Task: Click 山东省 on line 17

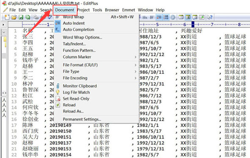Action: [x=101, y=125]
